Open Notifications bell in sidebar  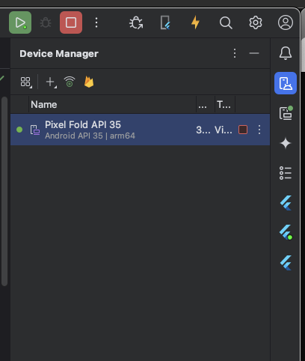pyautogui.click(x=286, y=53)
